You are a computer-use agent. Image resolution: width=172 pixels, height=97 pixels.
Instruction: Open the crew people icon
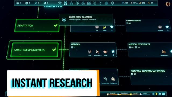(77, 3)
